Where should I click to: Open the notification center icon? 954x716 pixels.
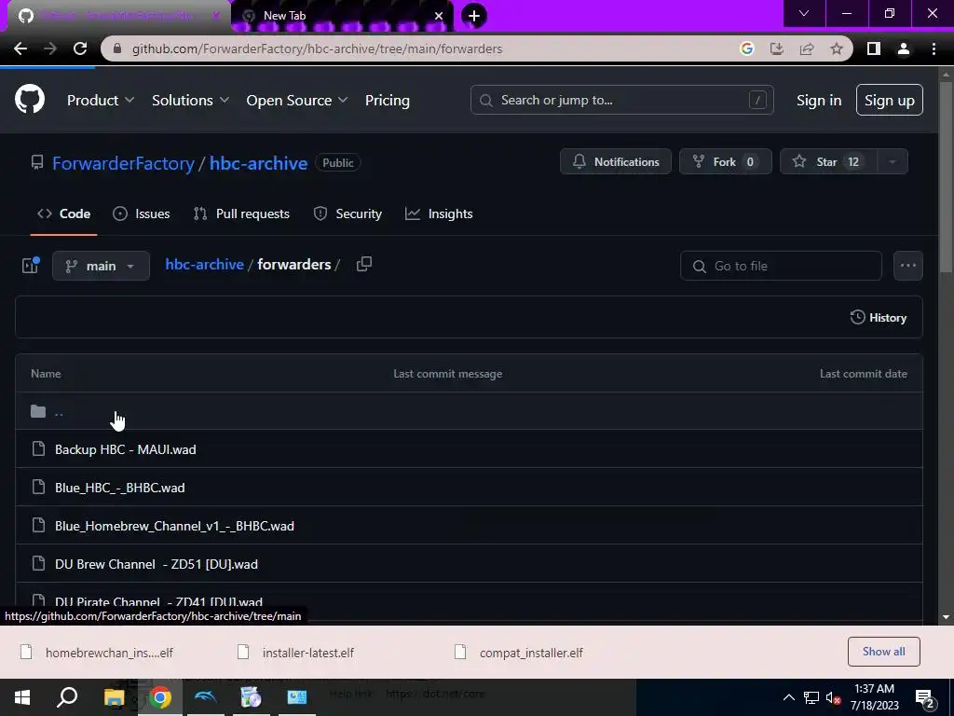tap(925, 698)
